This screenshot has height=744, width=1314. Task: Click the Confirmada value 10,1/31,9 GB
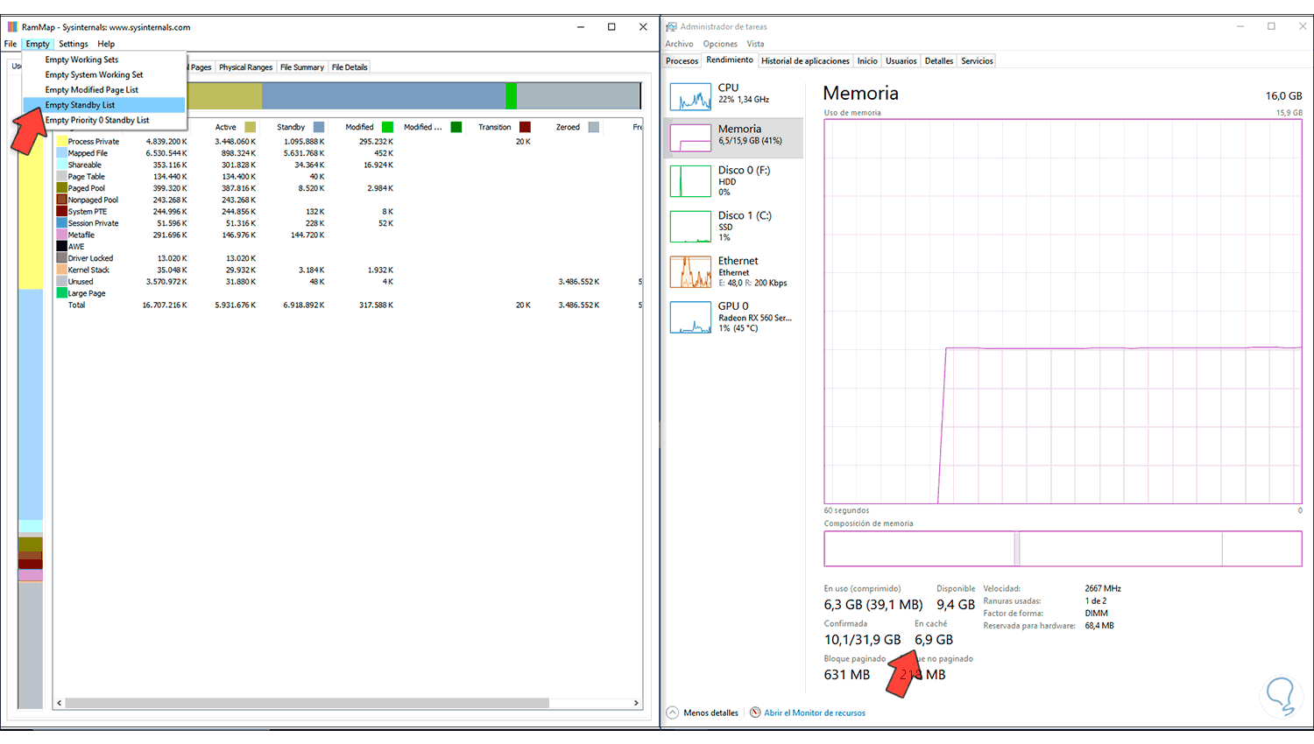(862, 640)
